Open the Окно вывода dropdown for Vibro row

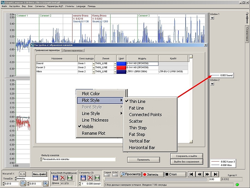point(93,72)
